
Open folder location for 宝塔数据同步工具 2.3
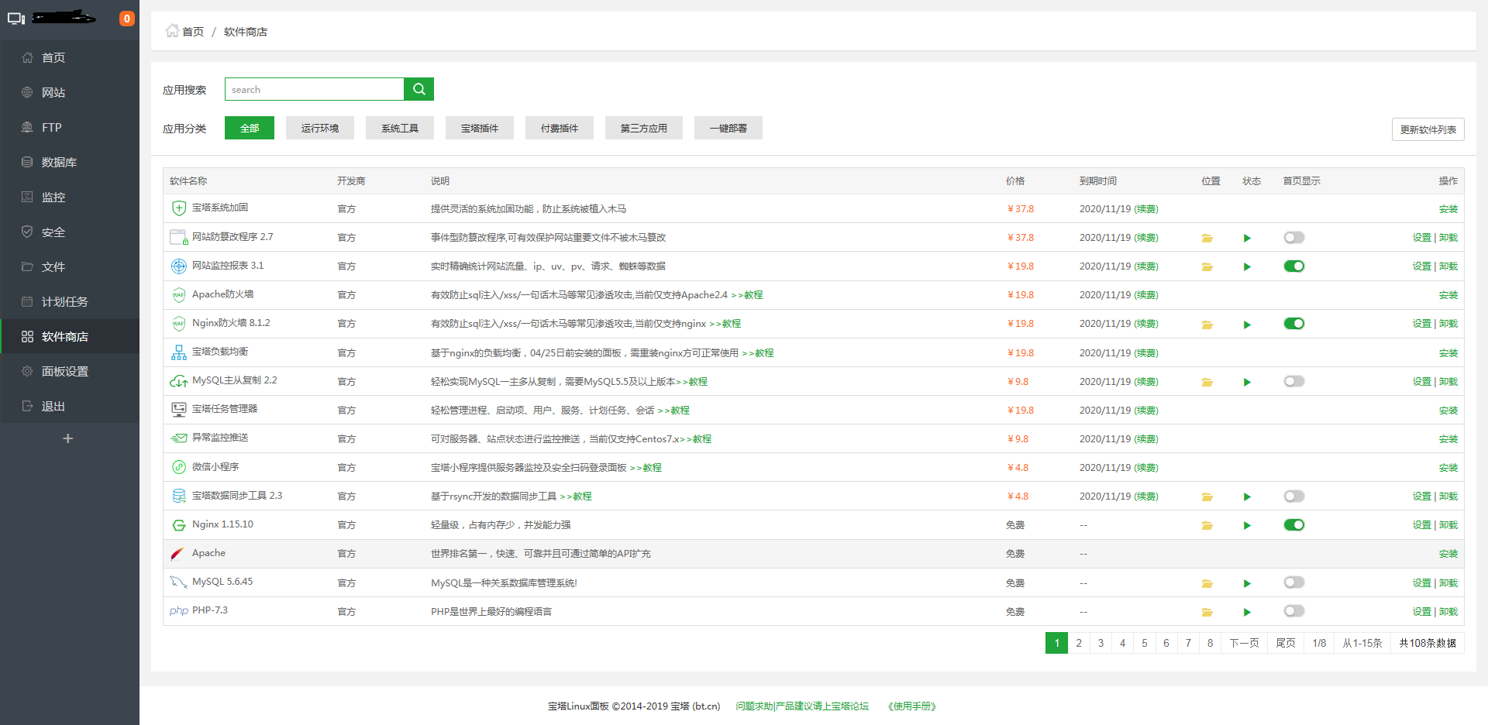pos(1207,497)
